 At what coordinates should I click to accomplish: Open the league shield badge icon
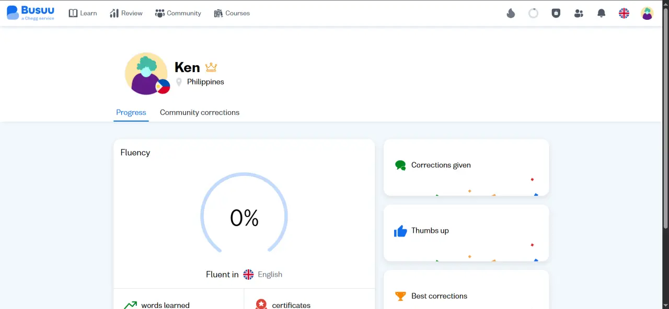pyautogui.click(x=556, y=13)
